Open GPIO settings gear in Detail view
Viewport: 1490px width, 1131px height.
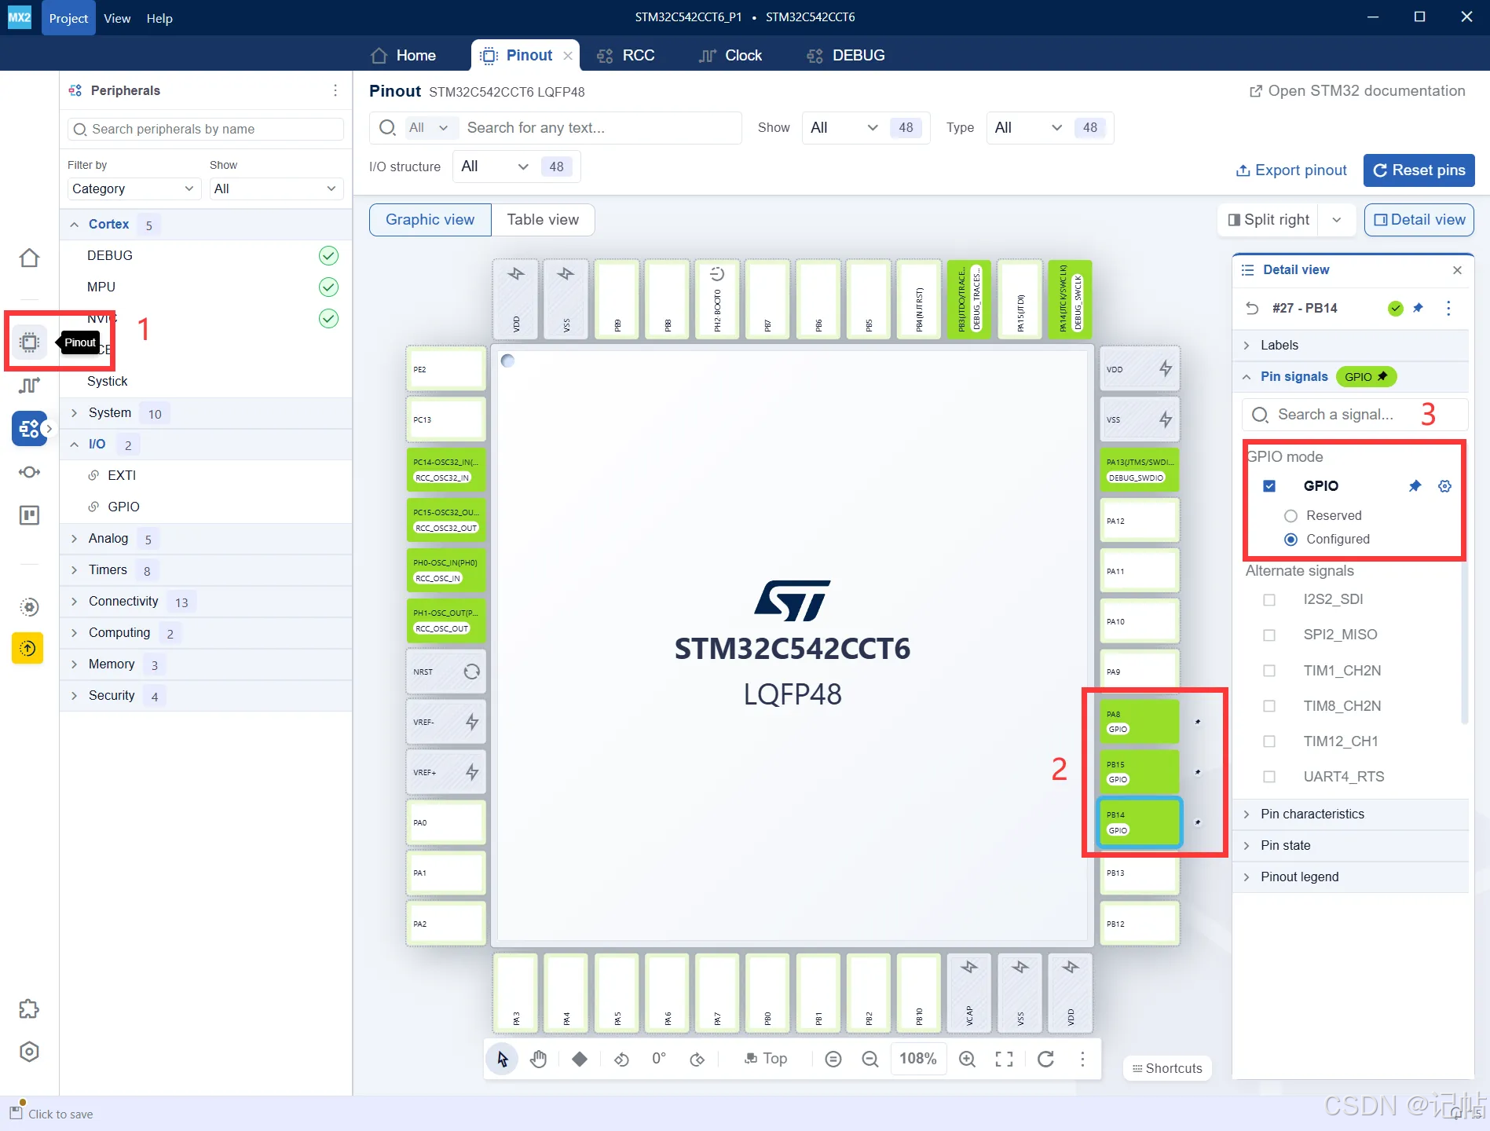[x=1444, y=486]
